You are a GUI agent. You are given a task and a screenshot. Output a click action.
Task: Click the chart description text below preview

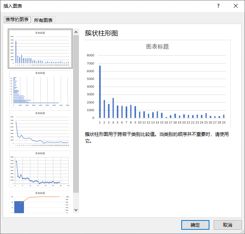tap(157, 137)
